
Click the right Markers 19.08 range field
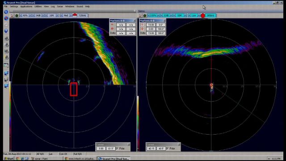151,25
